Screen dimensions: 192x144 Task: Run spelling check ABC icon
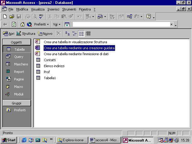coord(41,16)
